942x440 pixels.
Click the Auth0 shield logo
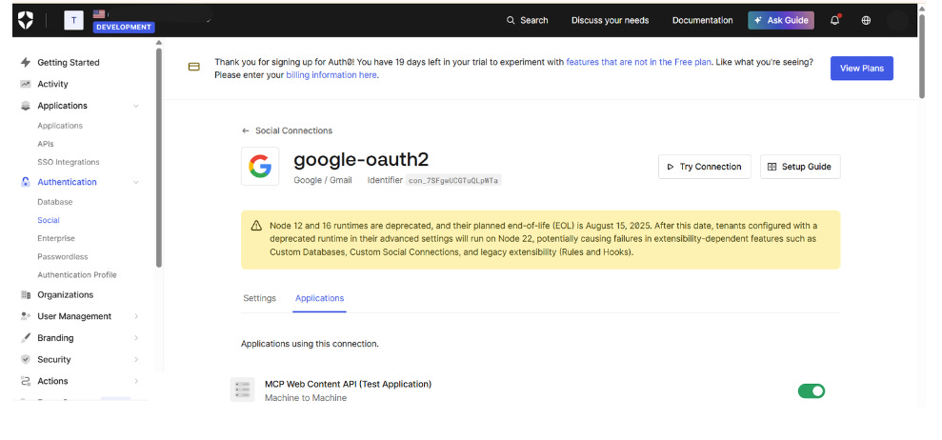(x=25, y=20)
